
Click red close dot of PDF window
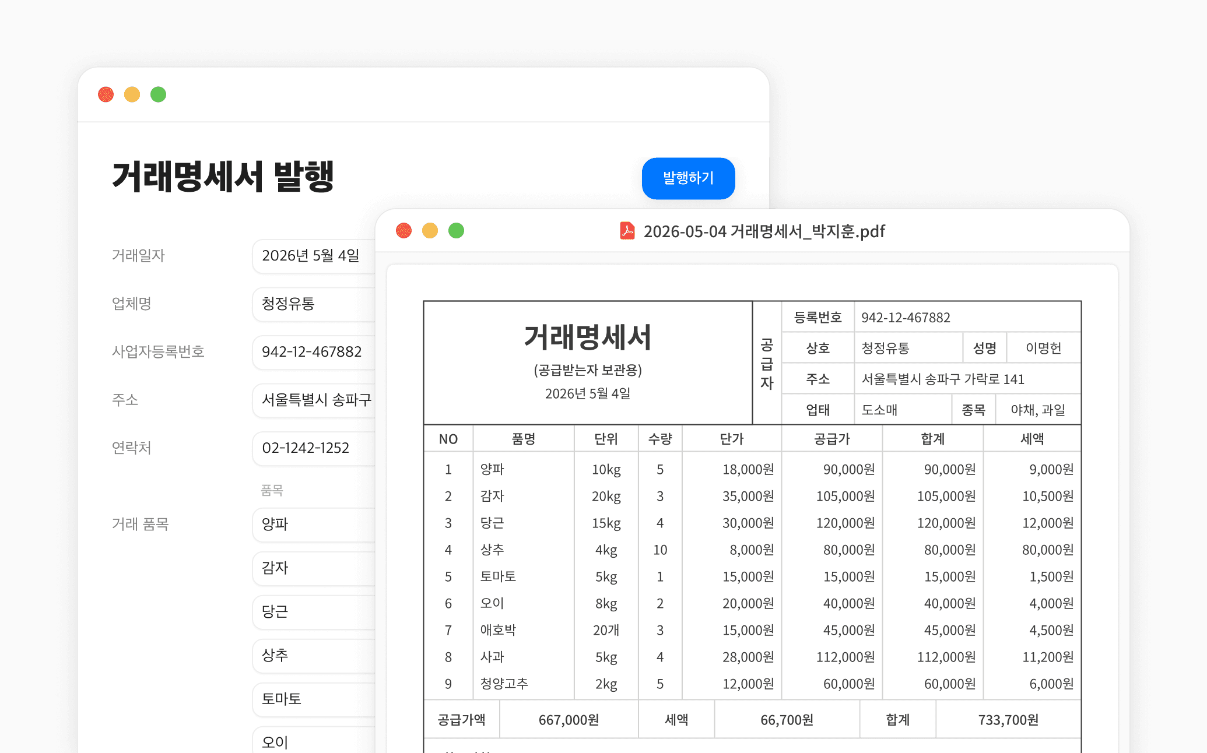click(403, 231)
